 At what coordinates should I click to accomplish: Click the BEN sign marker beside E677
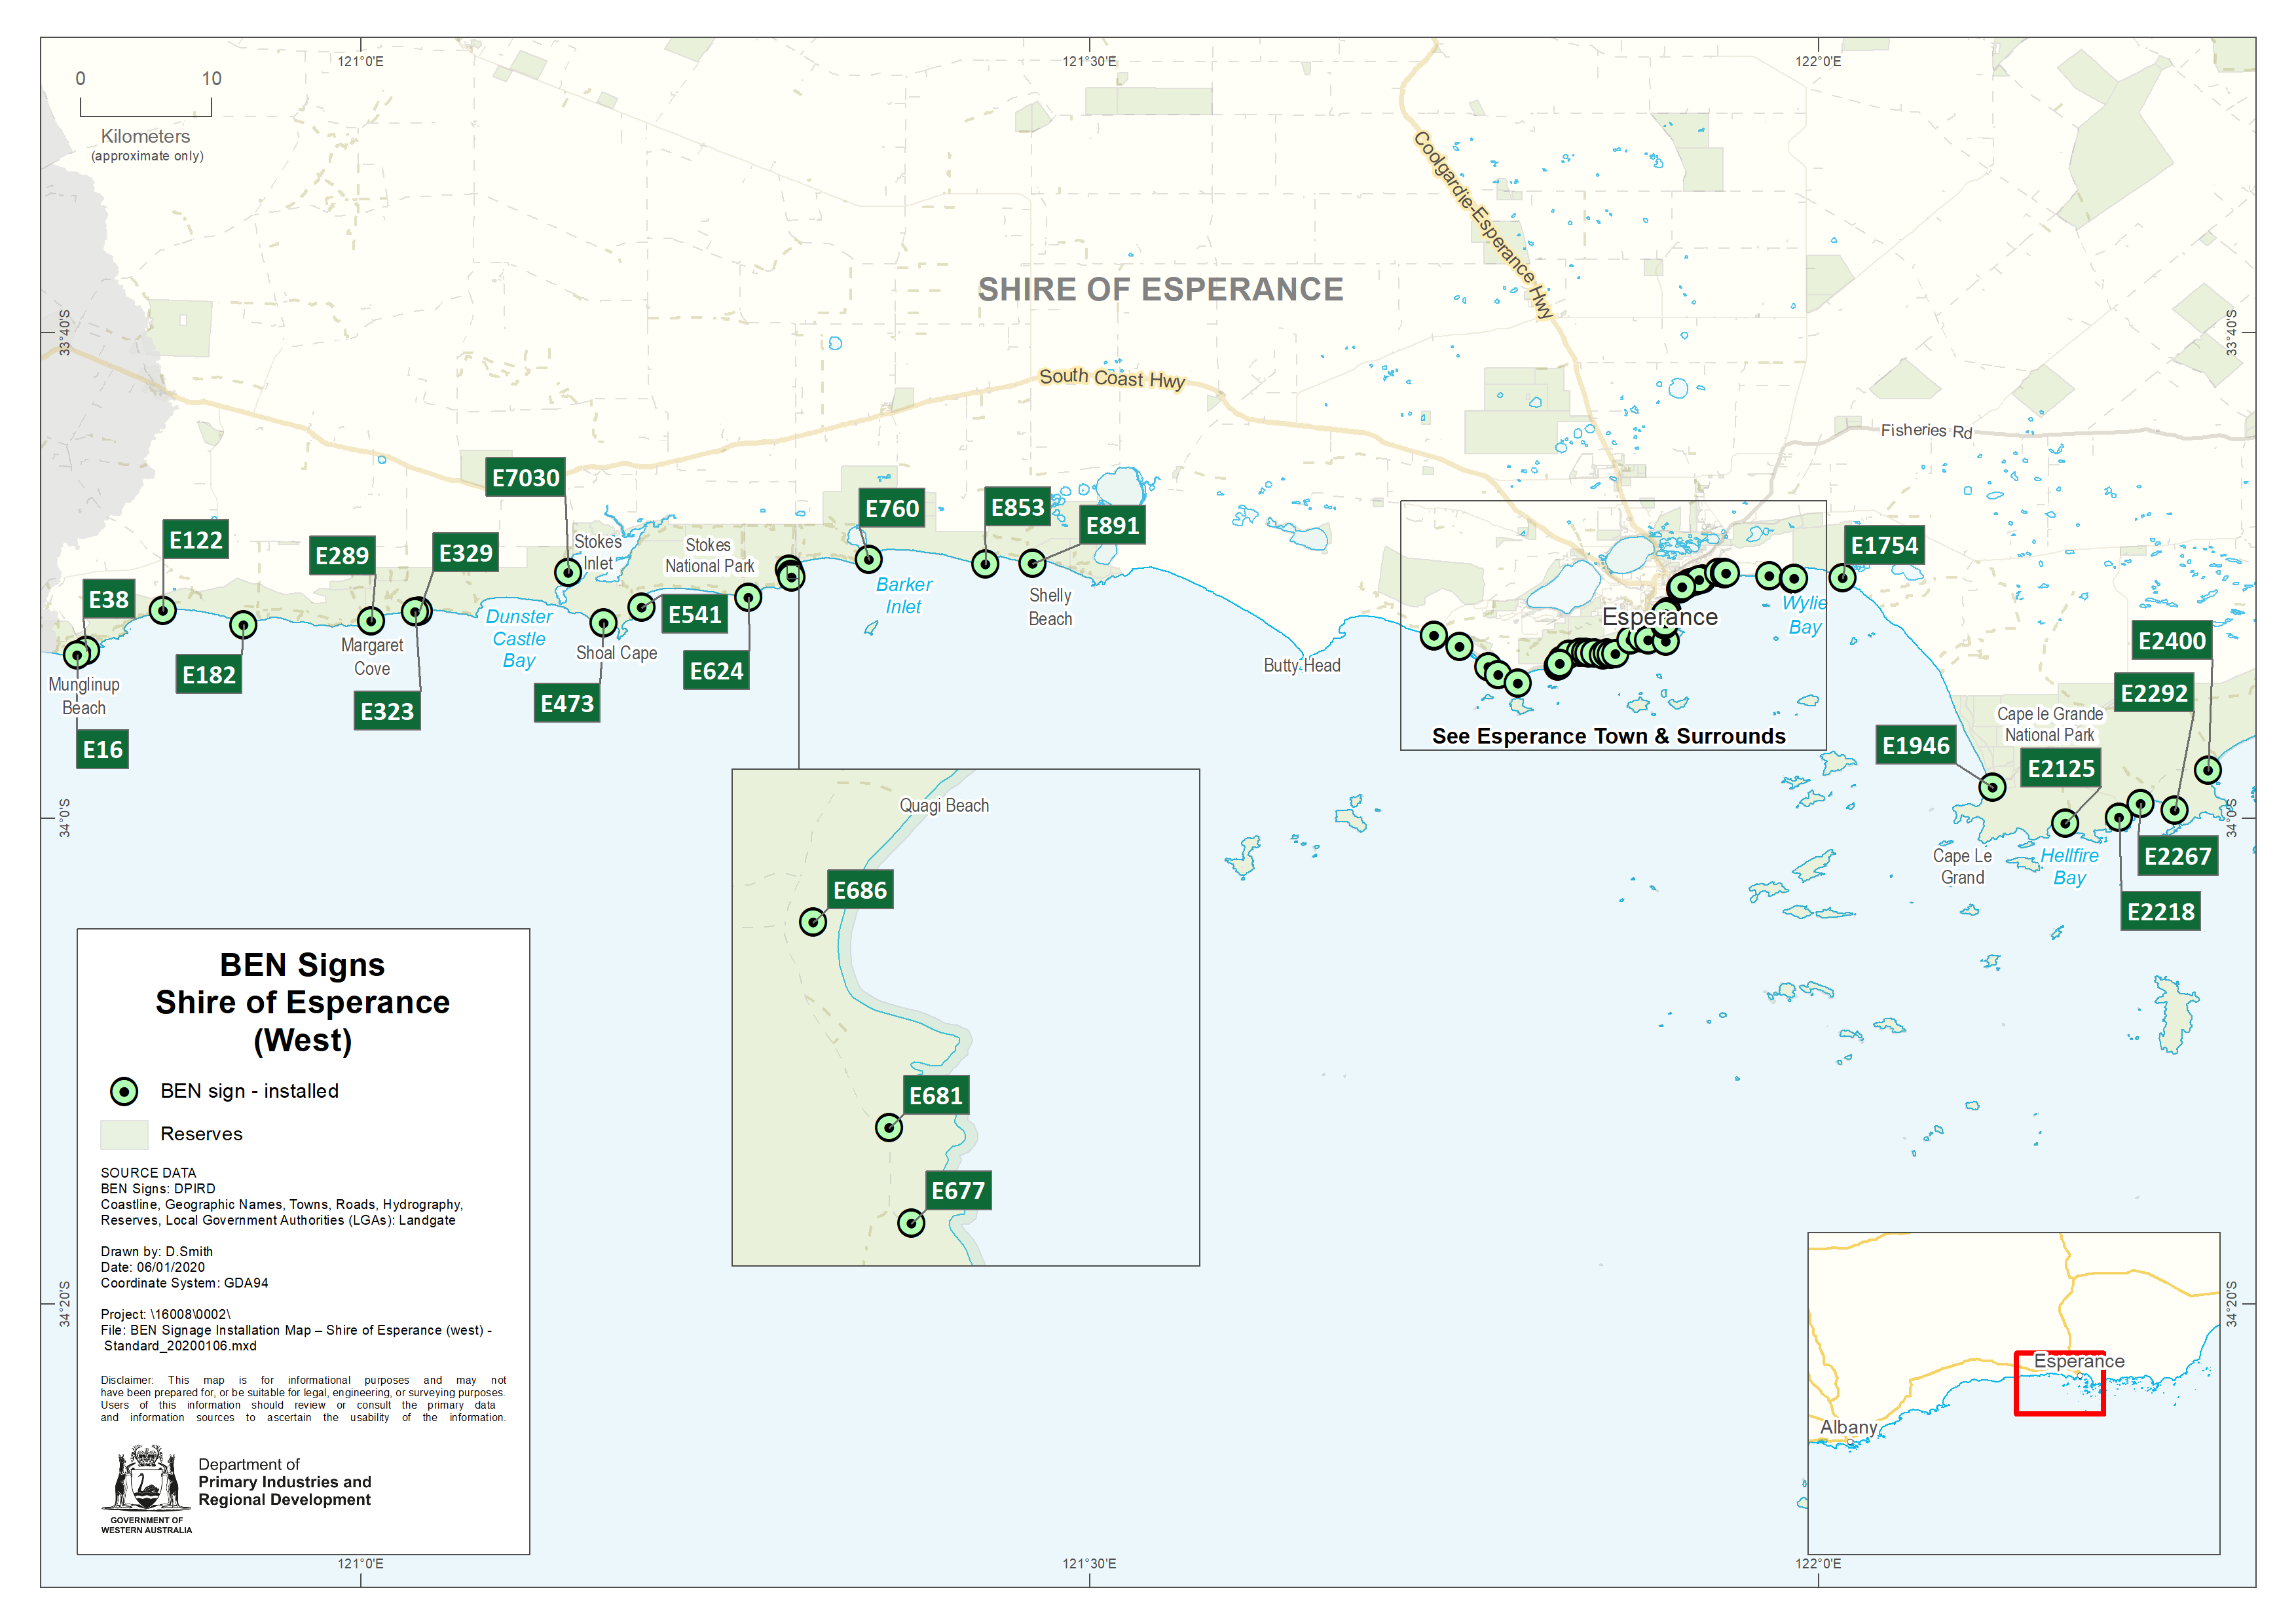(910, 1223)
